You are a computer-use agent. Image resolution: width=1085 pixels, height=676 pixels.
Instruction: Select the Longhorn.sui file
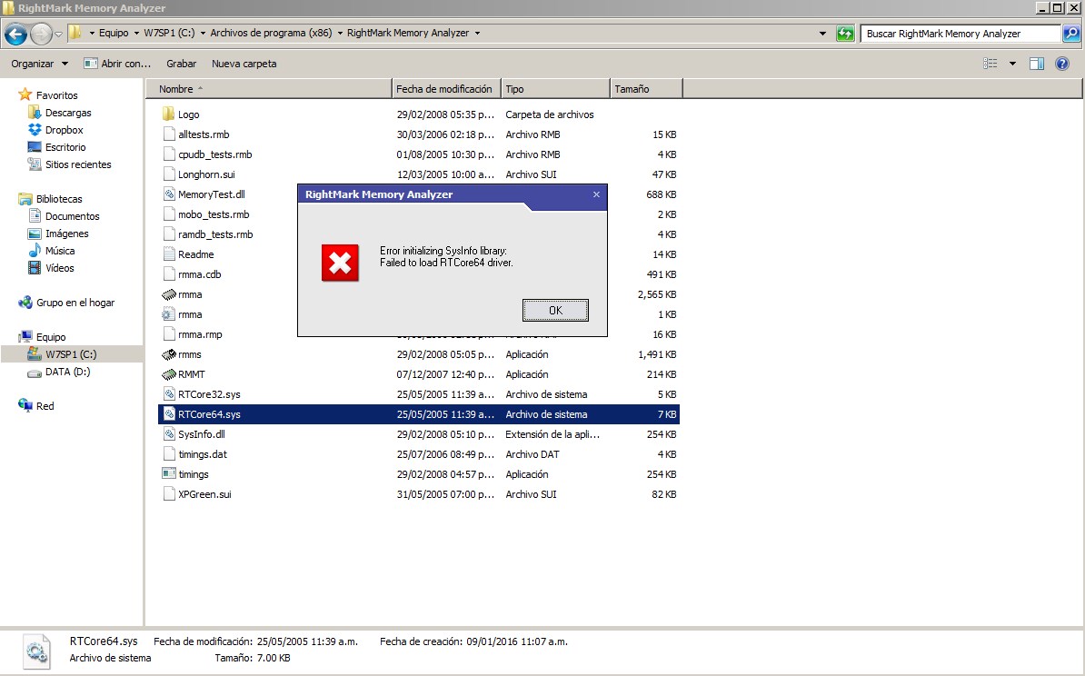(x=206, y=174)
